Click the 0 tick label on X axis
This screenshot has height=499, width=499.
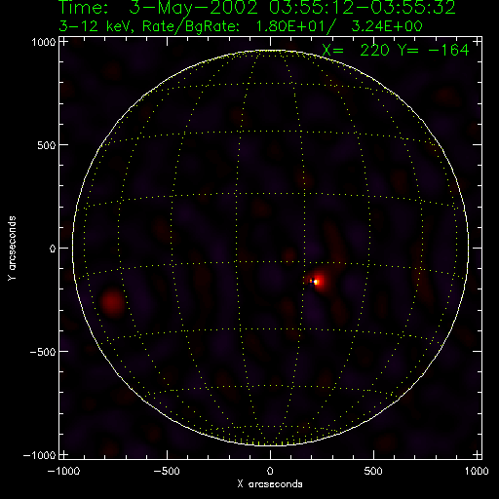tap(270, 471)
